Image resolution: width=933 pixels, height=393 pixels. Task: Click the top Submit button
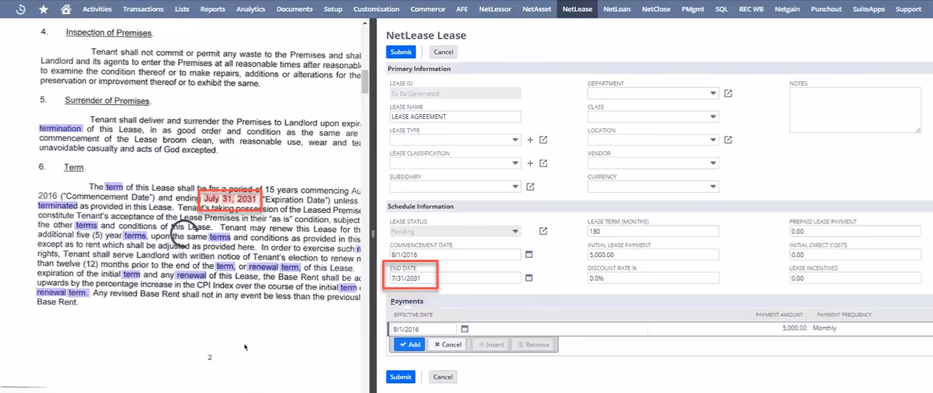click(x=401, y=52)
